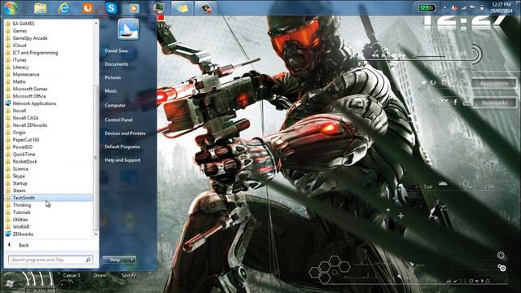The image size is (521, 293).
Task: Open Help and Support
Action: 123,160
